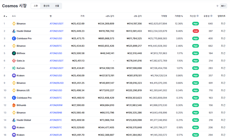The image size is (230, 138).
Task: Select the 스팟 tab
Action: [36, 6]
